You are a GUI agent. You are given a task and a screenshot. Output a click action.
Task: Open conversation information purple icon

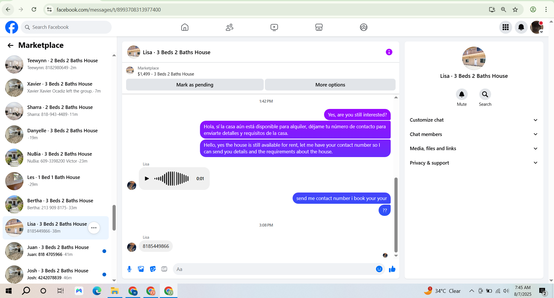click(389, 52)
